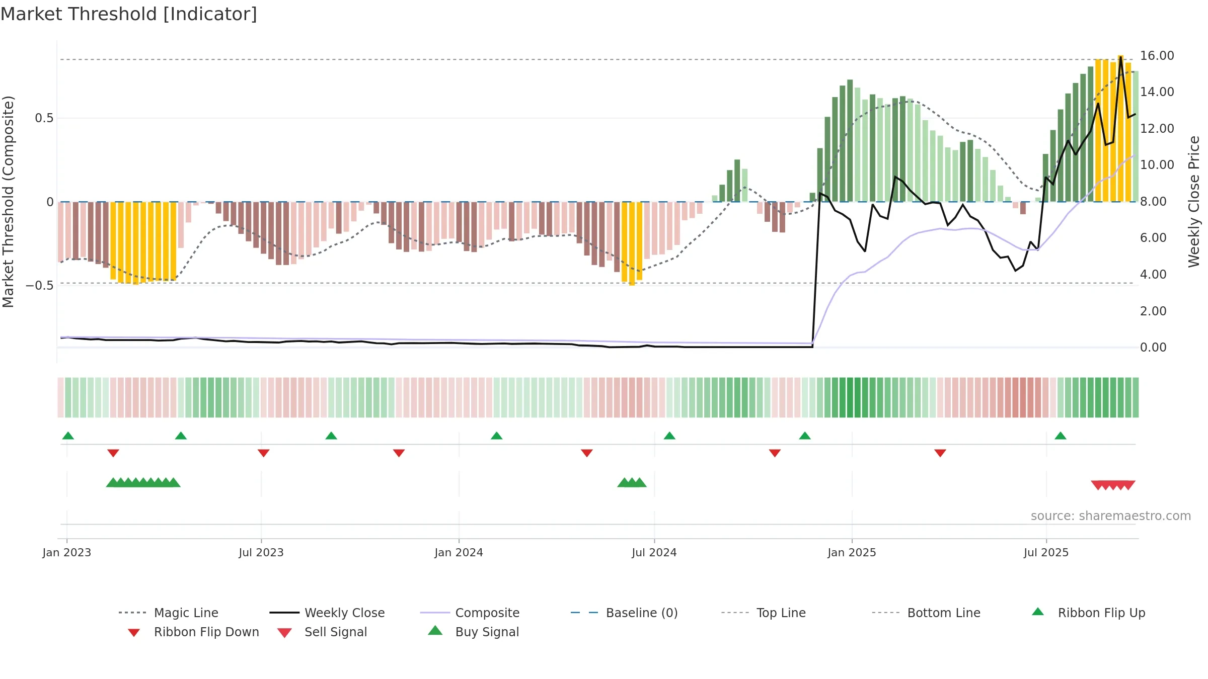Image resolution: width=1208 pixels, height=679 pixels.
Task: Toggle the Ribbon Flip Down legend entry
Action: [x=193, y=632]
